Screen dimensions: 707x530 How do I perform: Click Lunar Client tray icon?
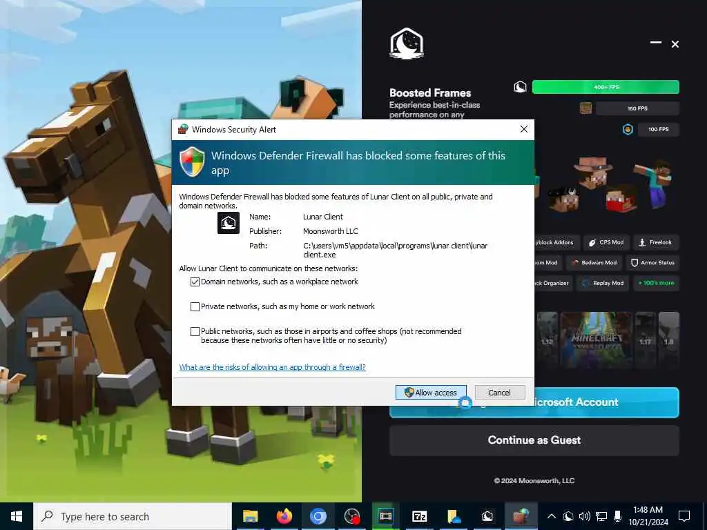click(568, 516)
